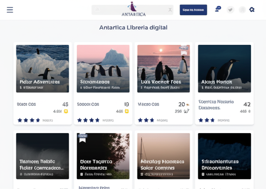Viewport: 266px width, 189px height.
Task: Click the number 20 on third card
Action: click(182, 104)
